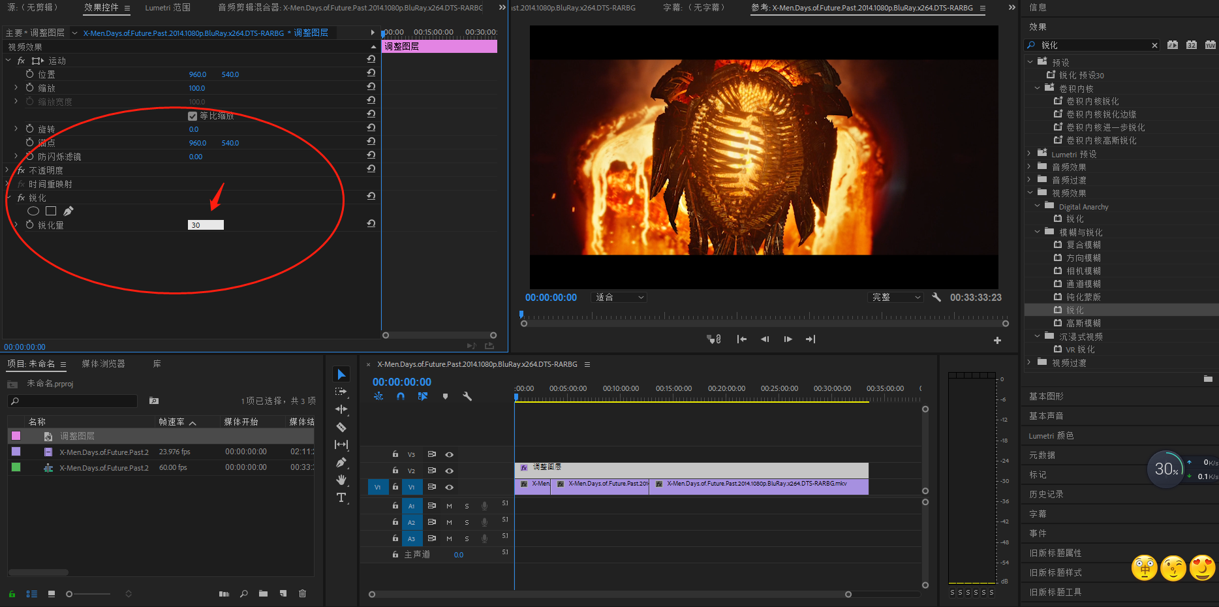Solo audio track A2

click(467, 522)
